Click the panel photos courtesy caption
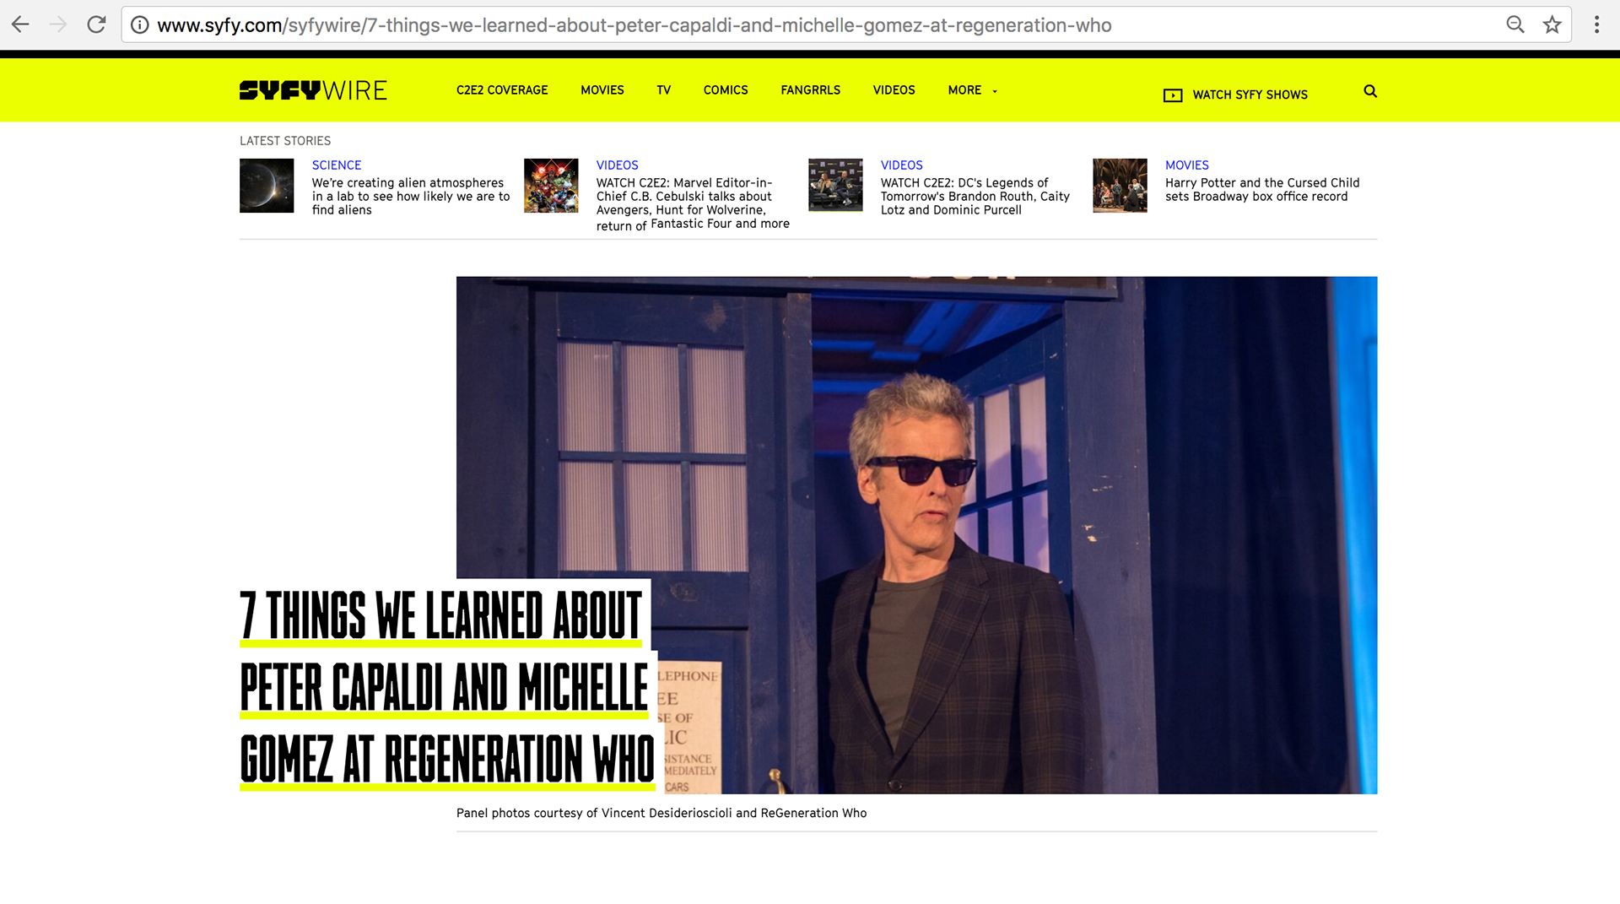Screen dimensions: 1620x904 click(661, 814)
